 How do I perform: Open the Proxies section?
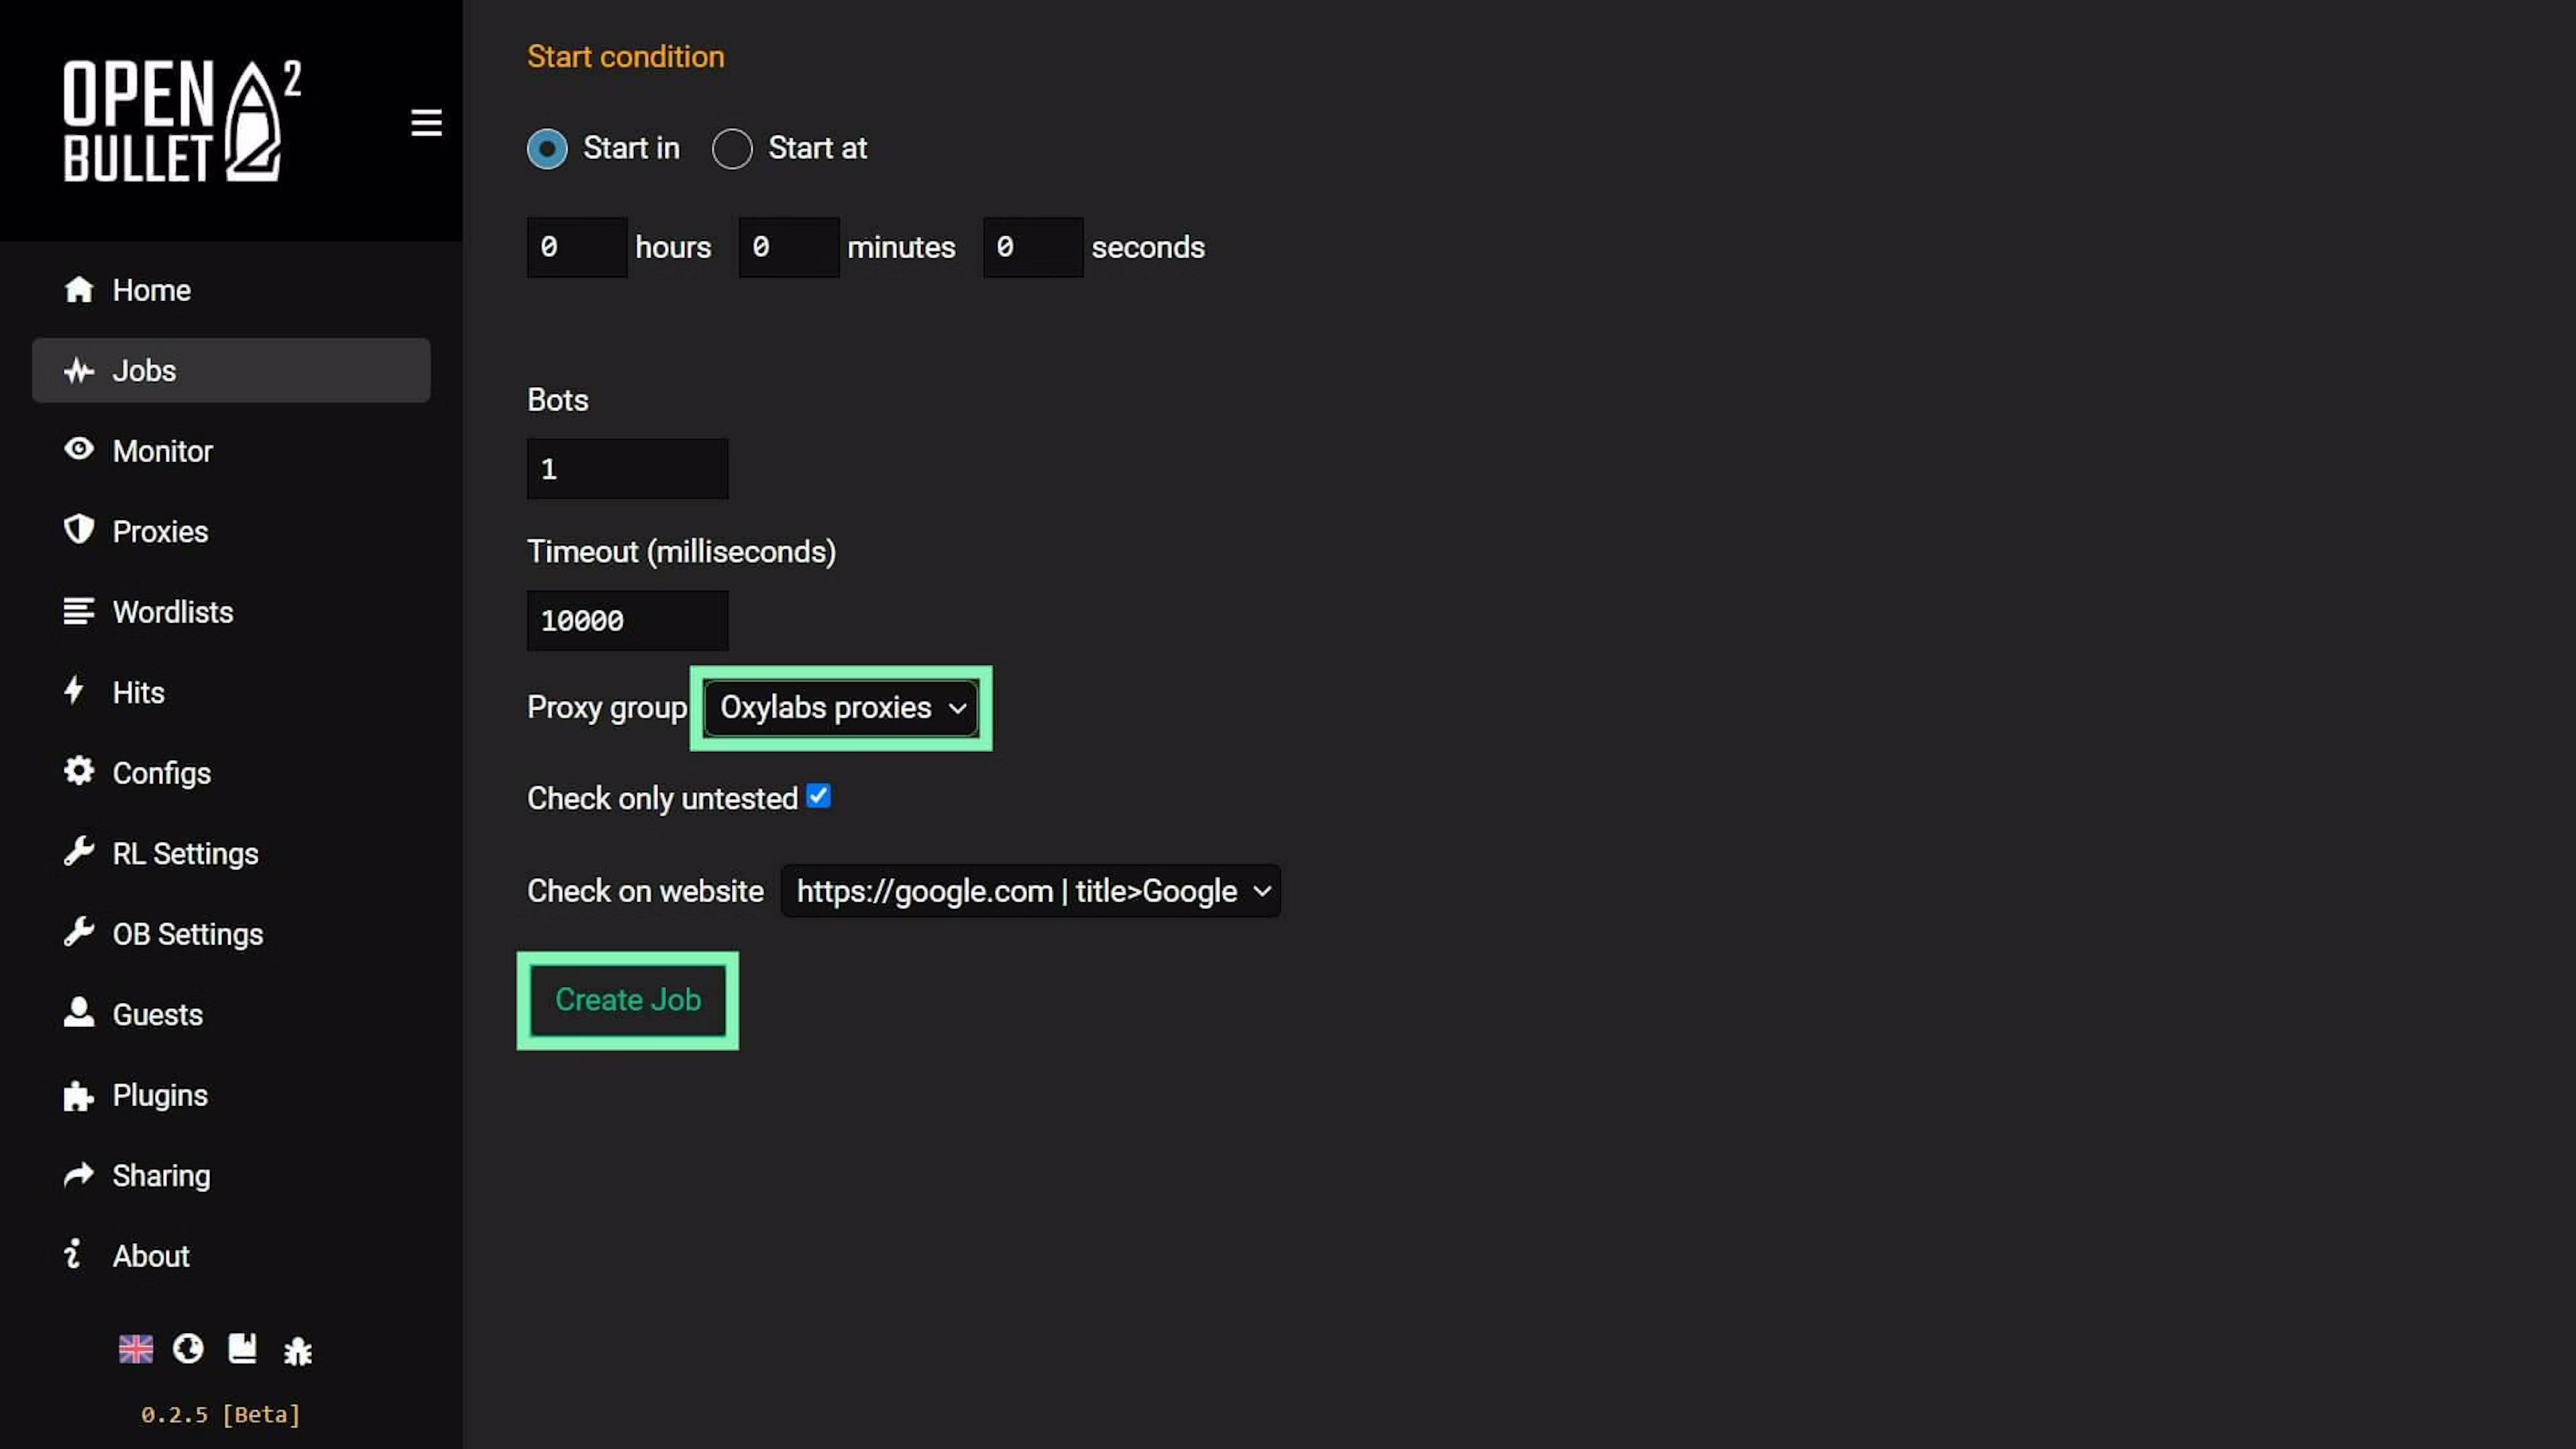[231, 531]
